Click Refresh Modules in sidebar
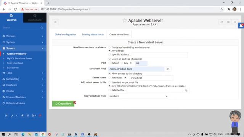Viewport: 244px width, 137px height. click(16, 103)
